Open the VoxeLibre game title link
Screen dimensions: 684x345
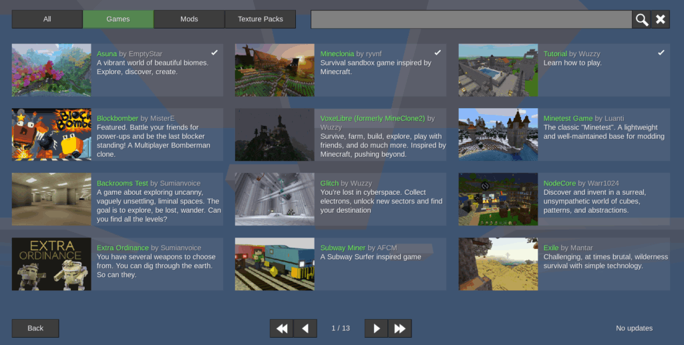coord(372,118)
